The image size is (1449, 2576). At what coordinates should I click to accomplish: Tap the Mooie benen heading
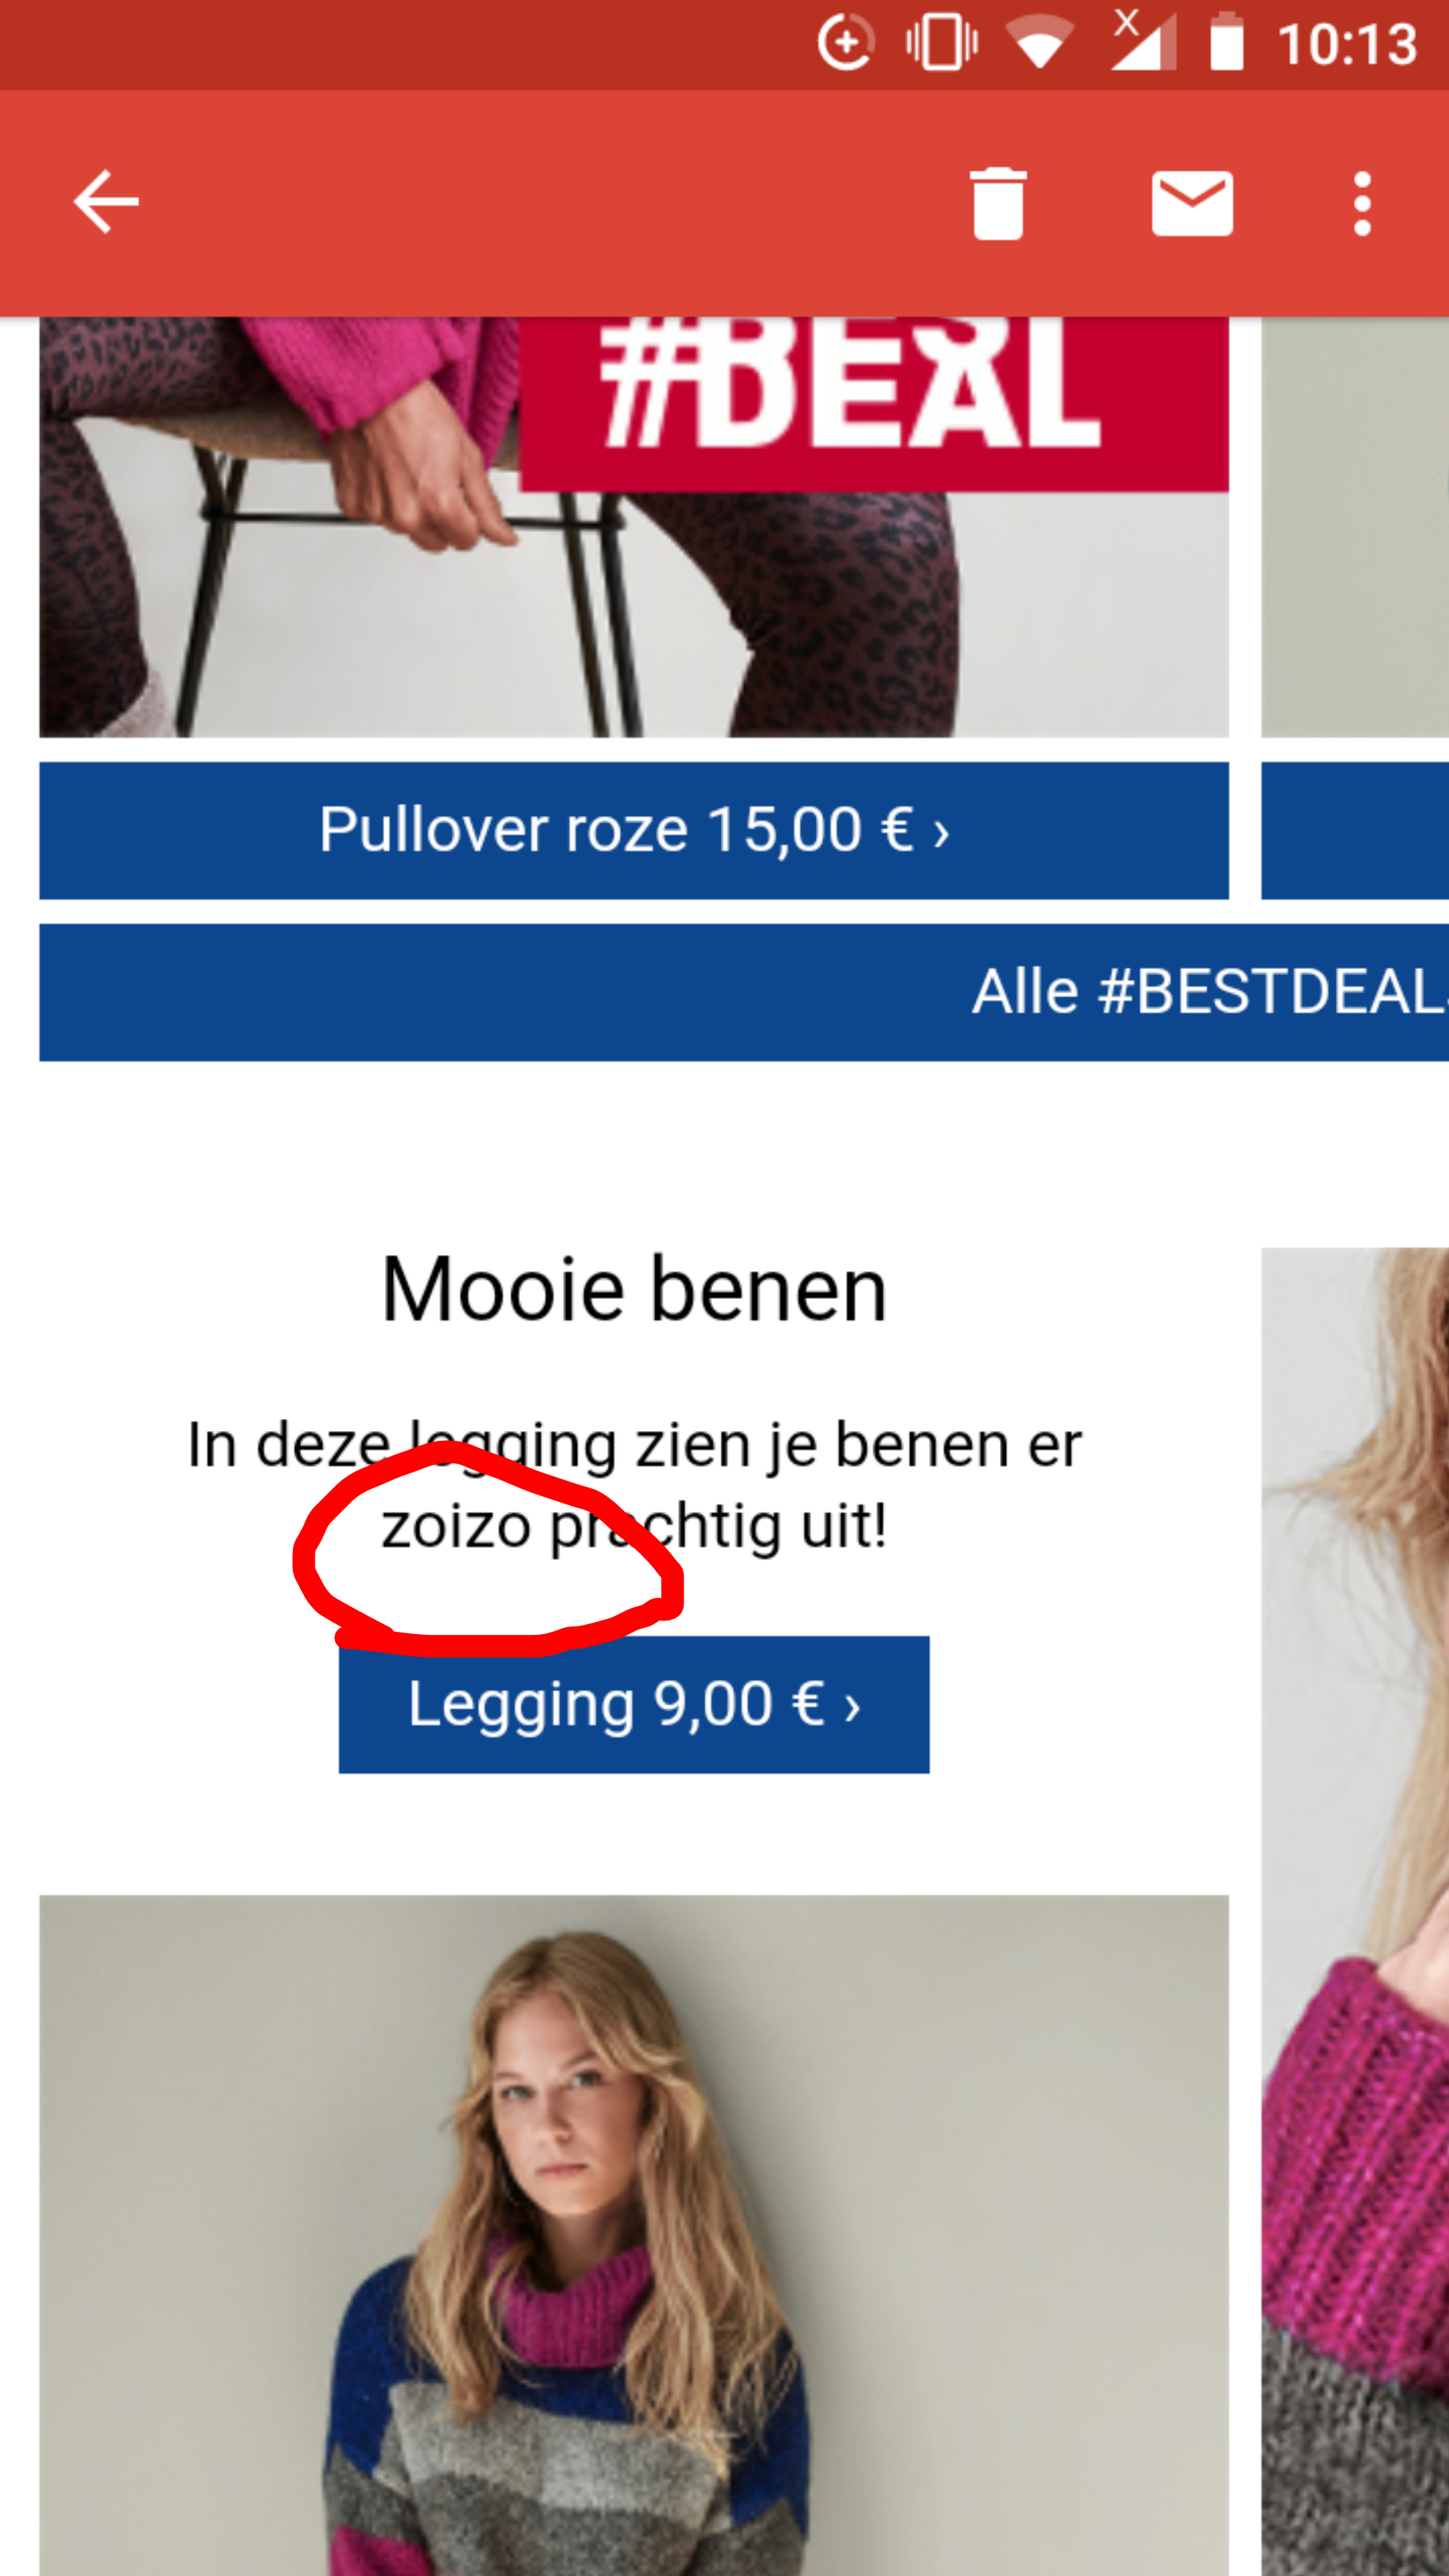coord(634,1290)
